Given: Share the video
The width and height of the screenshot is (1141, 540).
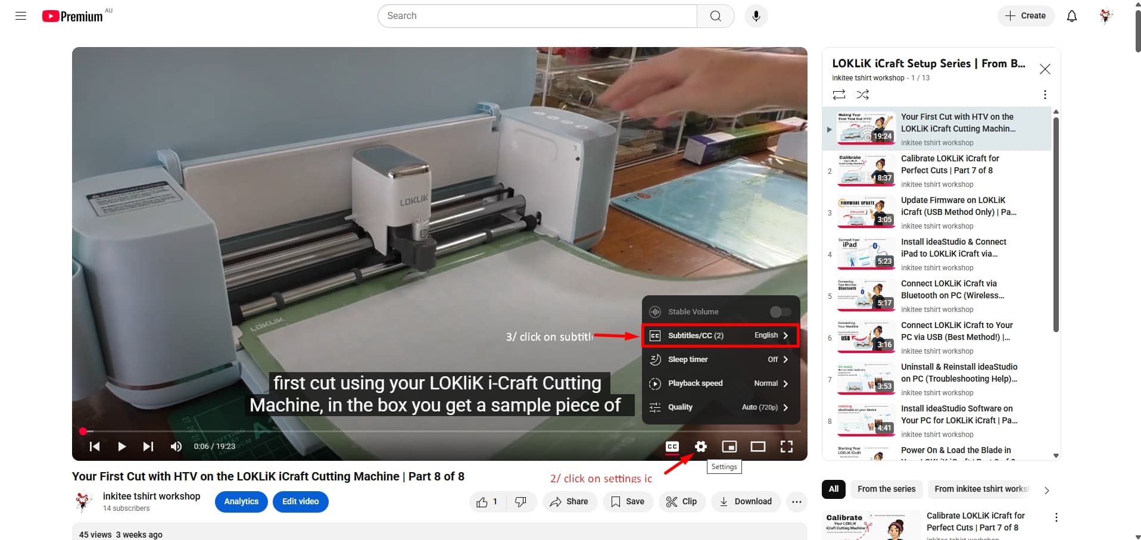Looking at the screenshot, I should point(569,502).
